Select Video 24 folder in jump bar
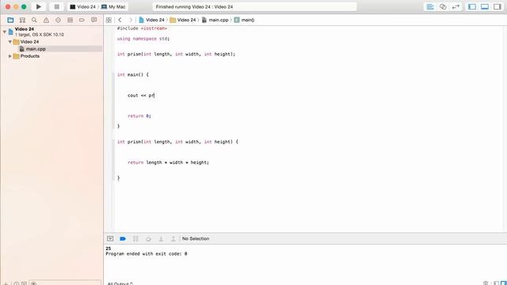Viewport: 507px width, 285px height. 183,20
